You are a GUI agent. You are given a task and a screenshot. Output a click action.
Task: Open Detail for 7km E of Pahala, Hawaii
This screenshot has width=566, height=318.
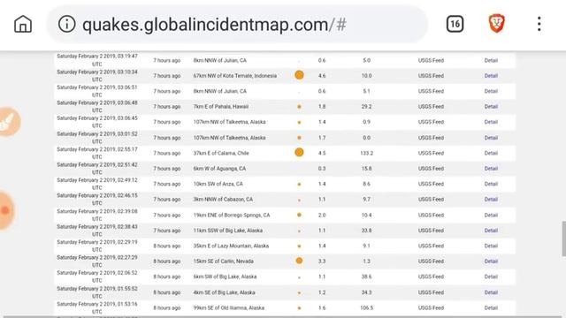491,107
